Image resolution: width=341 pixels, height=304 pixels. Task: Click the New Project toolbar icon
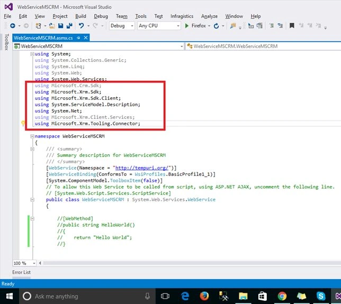38,26
